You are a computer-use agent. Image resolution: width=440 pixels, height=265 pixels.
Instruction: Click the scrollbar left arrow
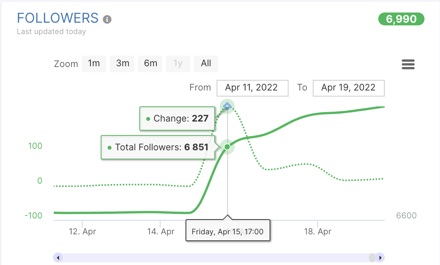pos(58,258)
